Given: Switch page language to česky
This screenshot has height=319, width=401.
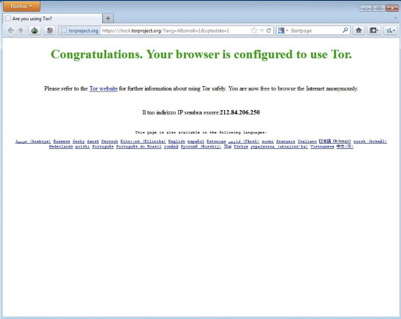Looking at the screenshot, I should point(79,141).
